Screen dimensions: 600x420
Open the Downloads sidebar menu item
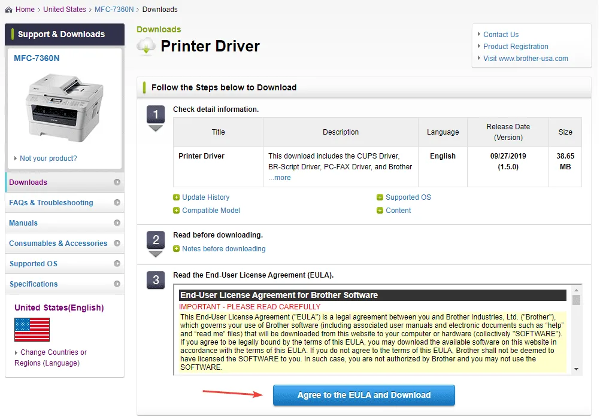(x=28, y=182)
